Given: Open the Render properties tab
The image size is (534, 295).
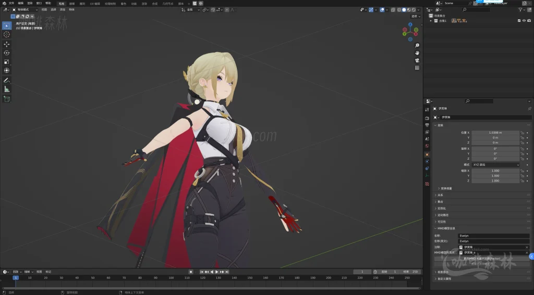Looking at the screenshot, I should pos(427,118).
